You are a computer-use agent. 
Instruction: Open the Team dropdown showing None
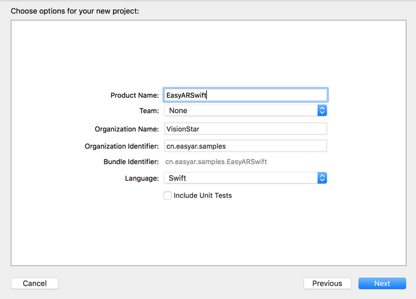coord(241,110)
